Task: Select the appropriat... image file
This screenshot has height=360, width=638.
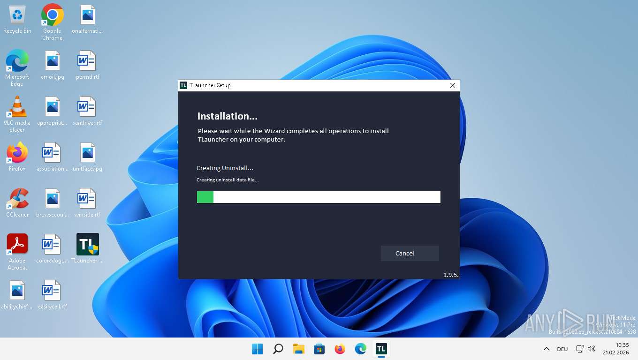Action: click(53, 112)
